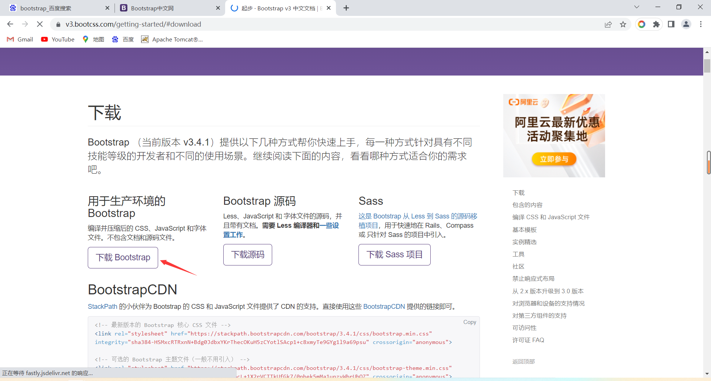Open the StackPath link
This screenshot has height=381, width=711.
pos(102,307)
